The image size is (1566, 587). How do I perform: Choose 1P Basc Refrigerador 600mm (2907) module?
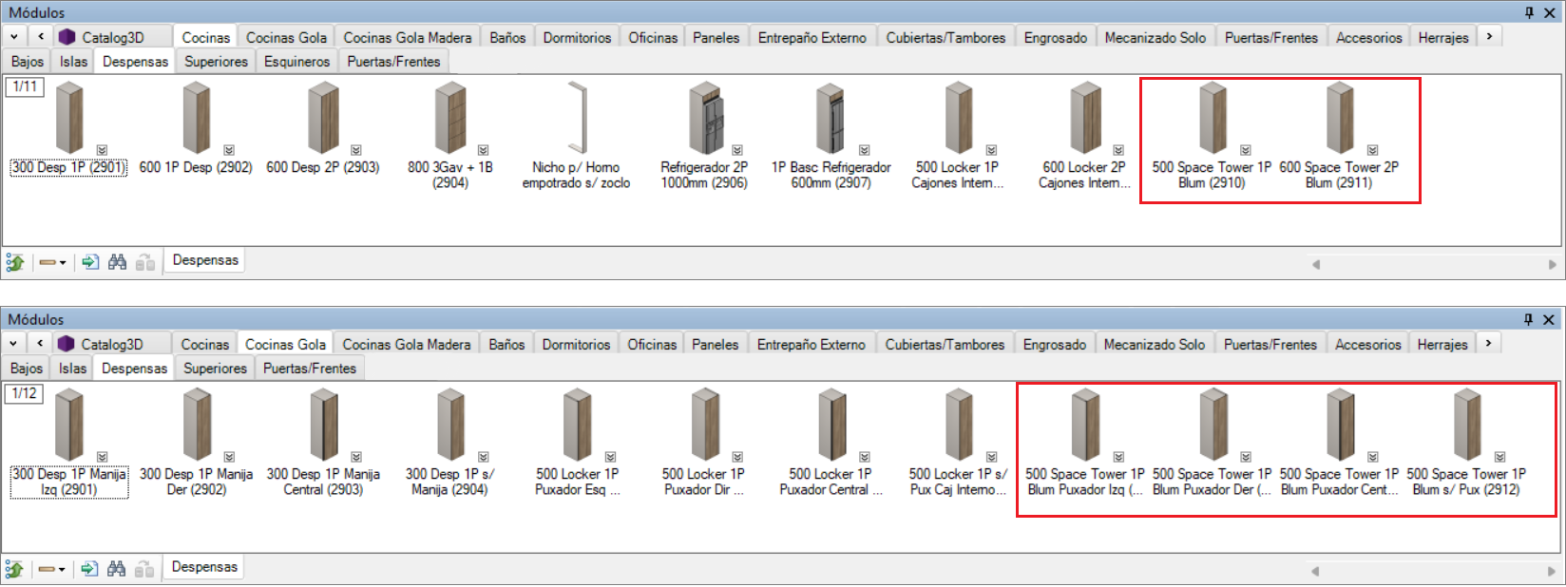[x=831, y=118]
